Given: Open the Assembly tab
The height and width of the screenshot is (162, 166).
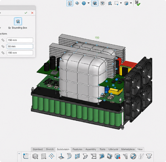Looking at the screenshot, I should (91, 149).
